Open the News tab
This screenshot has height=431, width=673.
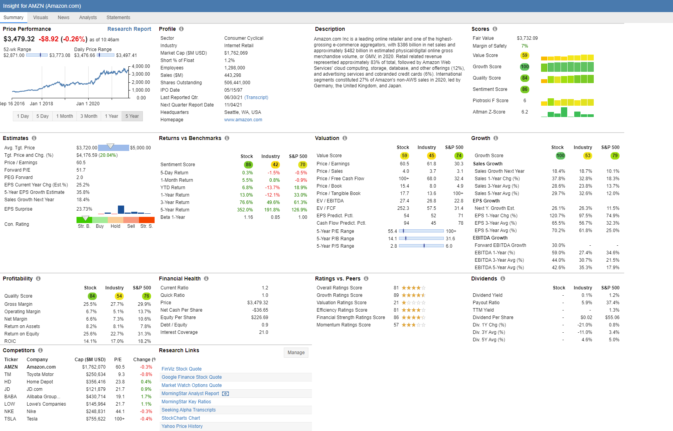point(63,18)
